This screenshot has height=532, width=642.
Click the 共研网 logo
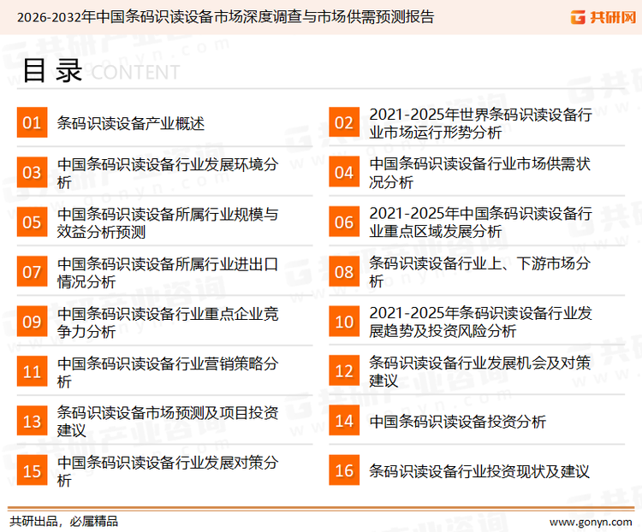603,17
